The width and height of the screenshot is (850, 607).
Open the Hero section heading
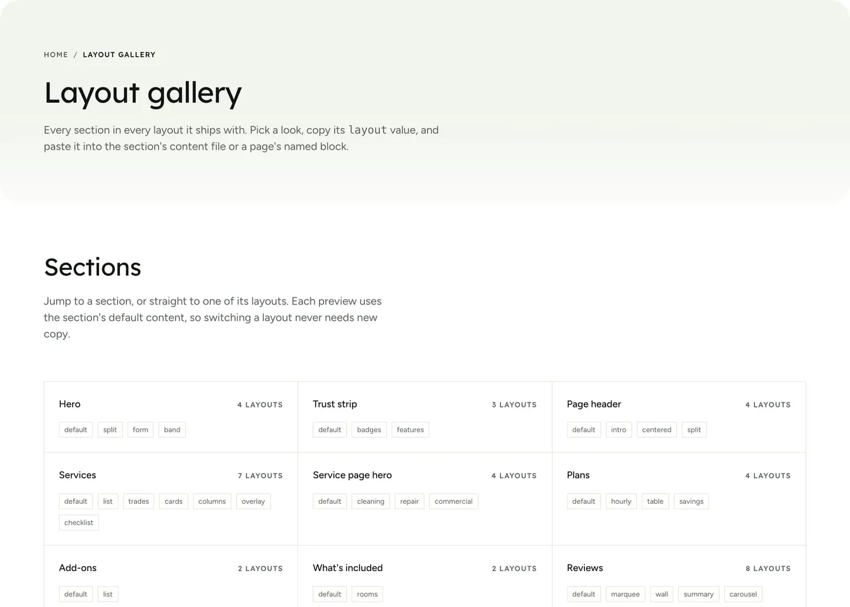(70, 404)
